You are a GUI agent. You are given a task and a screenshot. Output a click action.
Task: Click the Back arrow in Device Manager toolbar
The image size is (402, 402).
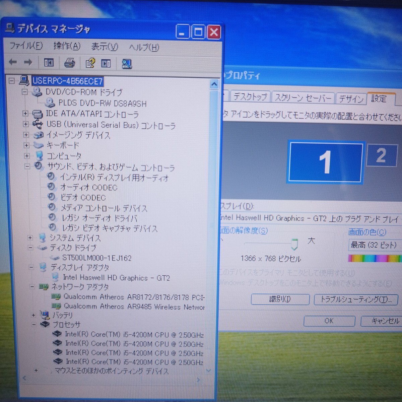click(x=13, y=62)
